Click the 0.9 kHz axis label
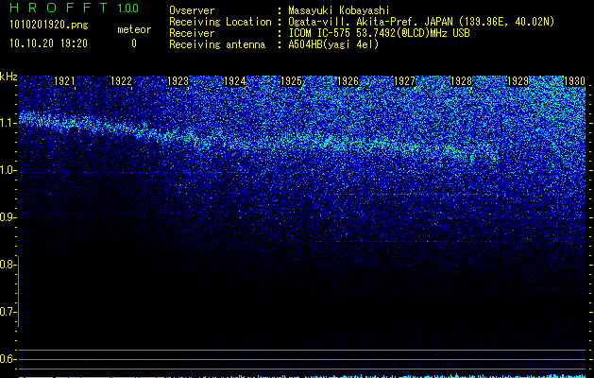The image size is (594, 378). coord(7,217)
